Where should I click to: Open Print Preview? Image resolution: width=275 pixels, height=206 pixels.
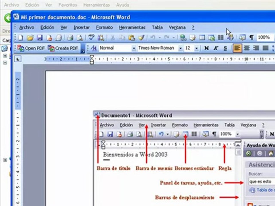pos(80,37)
